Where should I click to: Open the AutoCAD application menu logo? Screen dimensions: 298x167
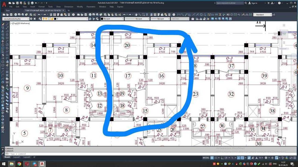(x=4, y=4)
